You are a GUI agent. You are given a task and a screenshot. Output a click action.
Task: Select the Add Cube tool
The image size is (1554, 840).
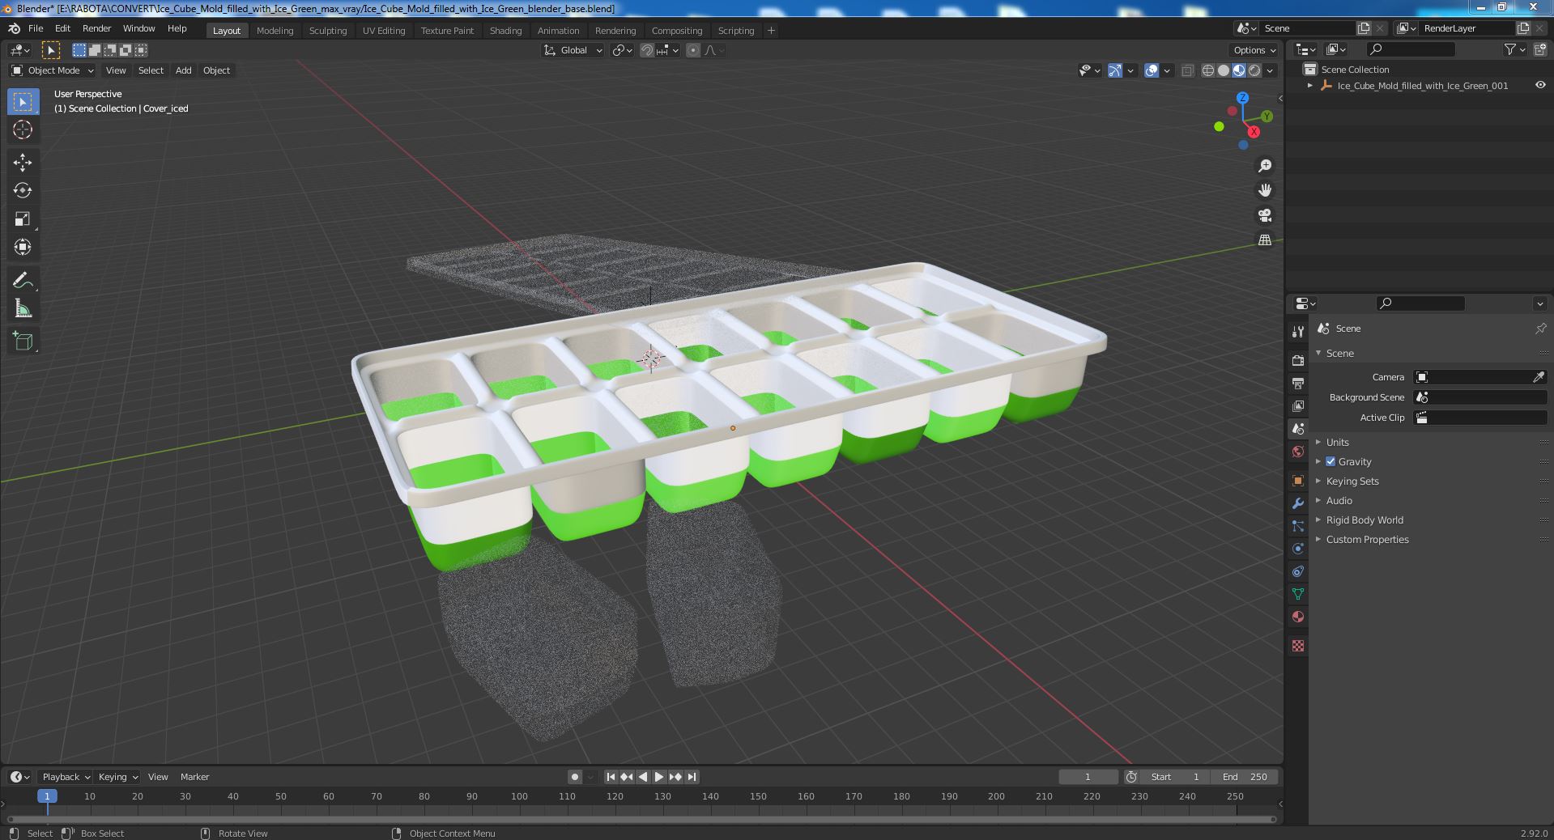(23, 341)
